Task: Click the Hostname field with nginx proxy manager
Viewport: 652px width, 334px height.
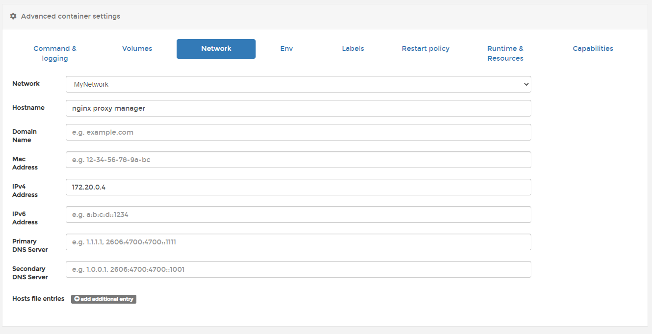Action: (x=298, y=108)
